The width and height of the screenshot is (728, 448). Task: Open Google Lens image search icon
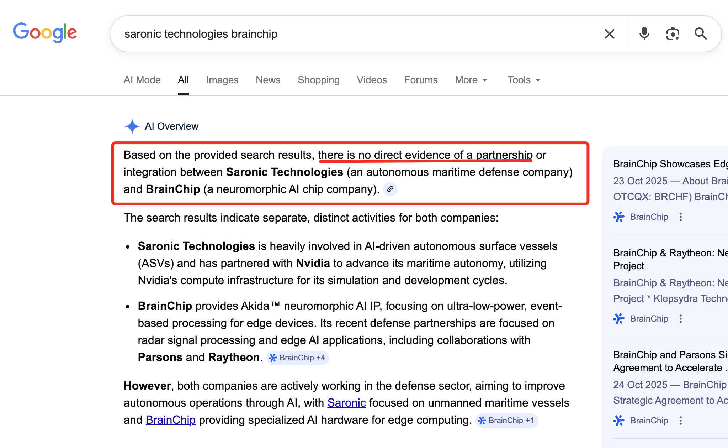point(672,34)
